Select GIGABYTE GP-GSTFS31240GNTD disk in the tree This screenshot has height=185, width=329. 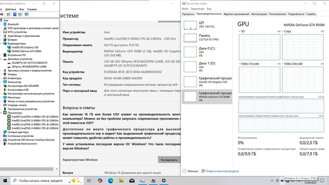coord(30,63)
